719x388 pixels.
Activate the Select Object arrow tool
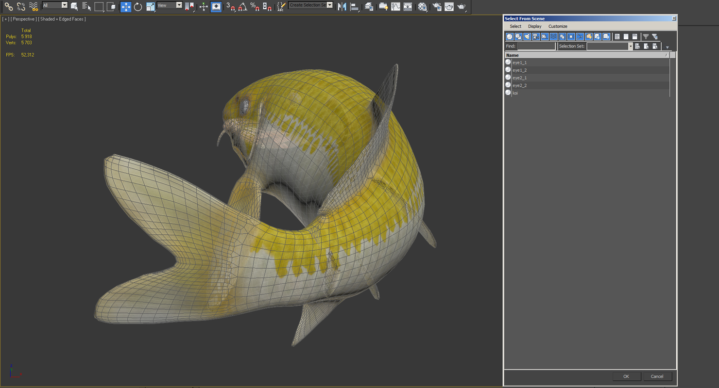[74, 6]
